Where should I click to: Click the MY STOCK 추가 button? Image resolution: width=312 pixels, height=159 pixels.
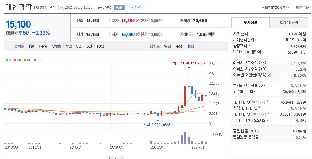coord(275,7)
